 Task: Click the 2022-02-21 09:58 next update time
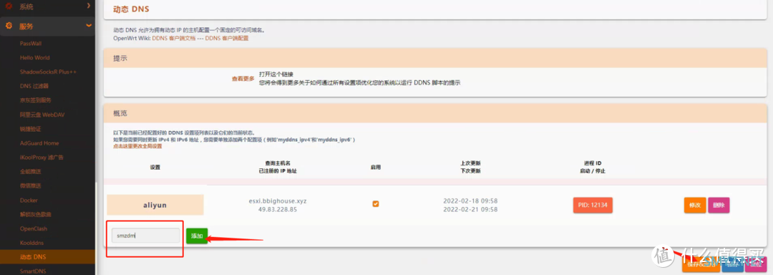click(470, 209)
